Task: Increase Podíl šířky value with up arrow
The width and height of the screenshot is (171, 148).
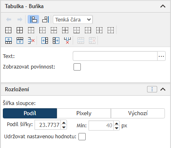Action: pos(64,123)
